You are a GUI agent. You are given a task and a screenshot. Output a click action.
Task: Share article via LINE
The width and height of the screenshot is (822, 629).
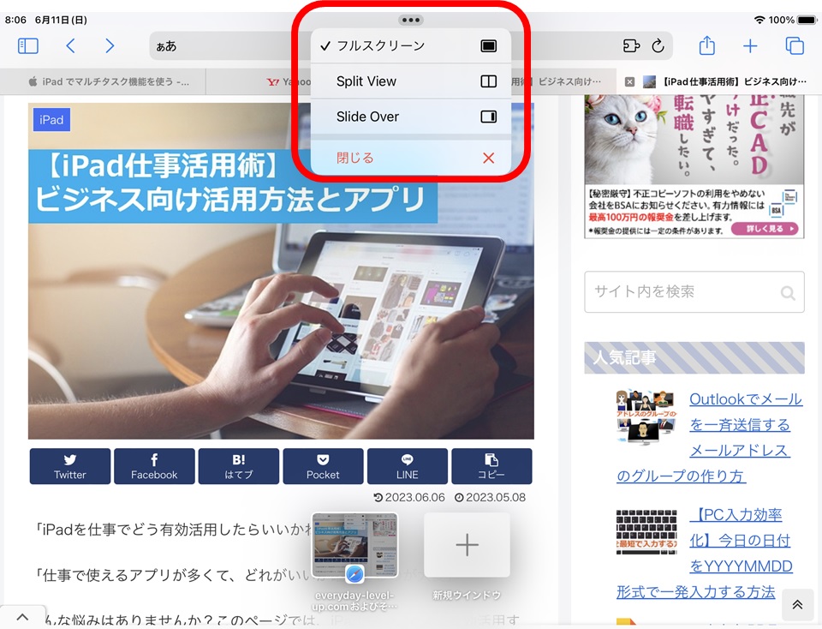click(408, 466)
